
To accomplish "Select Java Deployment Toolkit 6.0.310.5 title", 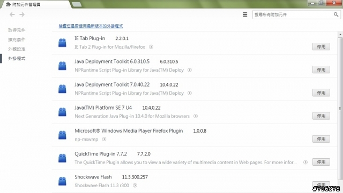I will pyautogui.click(x=112, y=61).
